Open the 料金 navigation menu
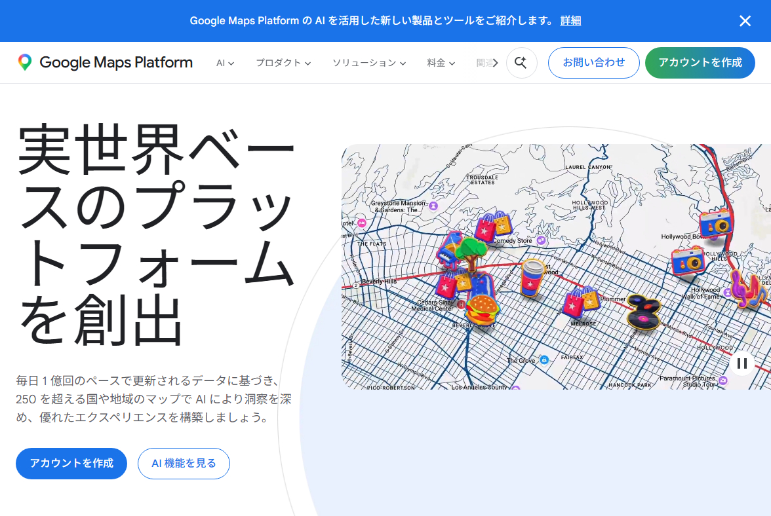The width and height of the screenshot is (771, 516). coord(441,63)
